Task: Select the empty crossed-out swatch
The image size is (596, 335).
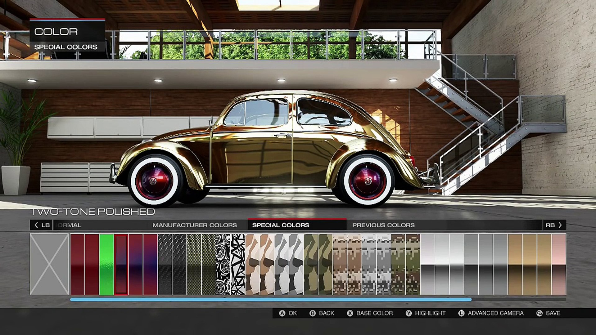Action: click(49, 264)
